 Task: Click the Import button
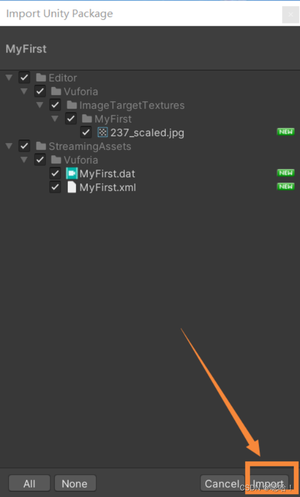(x=268, y=483)
